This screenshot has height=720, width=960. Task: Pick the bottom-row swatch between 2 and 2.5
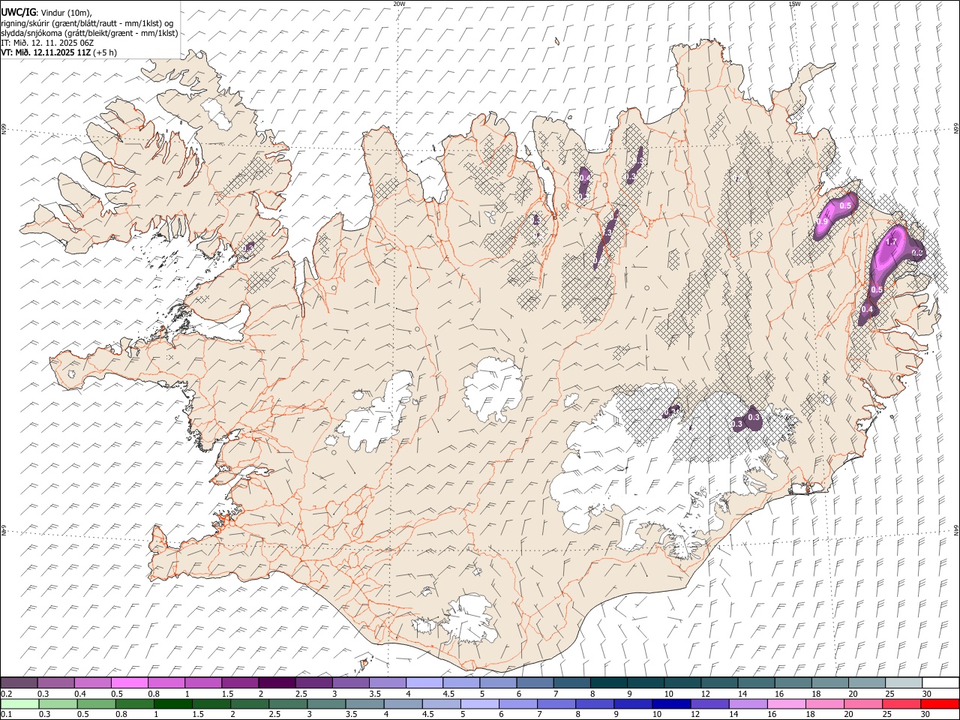(x=250, y=703)
